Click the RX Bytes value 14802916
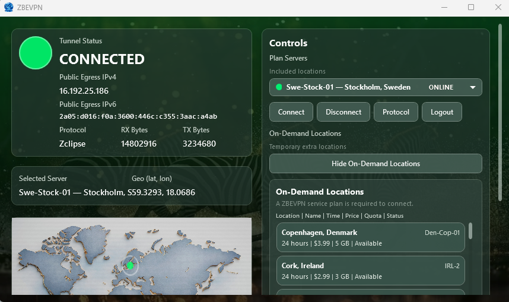Screen dimensions: 509x302 (x=139, y=144)
